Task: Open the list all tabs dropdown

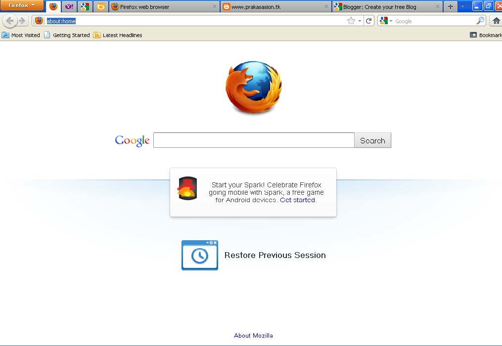Action: pos(462,6)
